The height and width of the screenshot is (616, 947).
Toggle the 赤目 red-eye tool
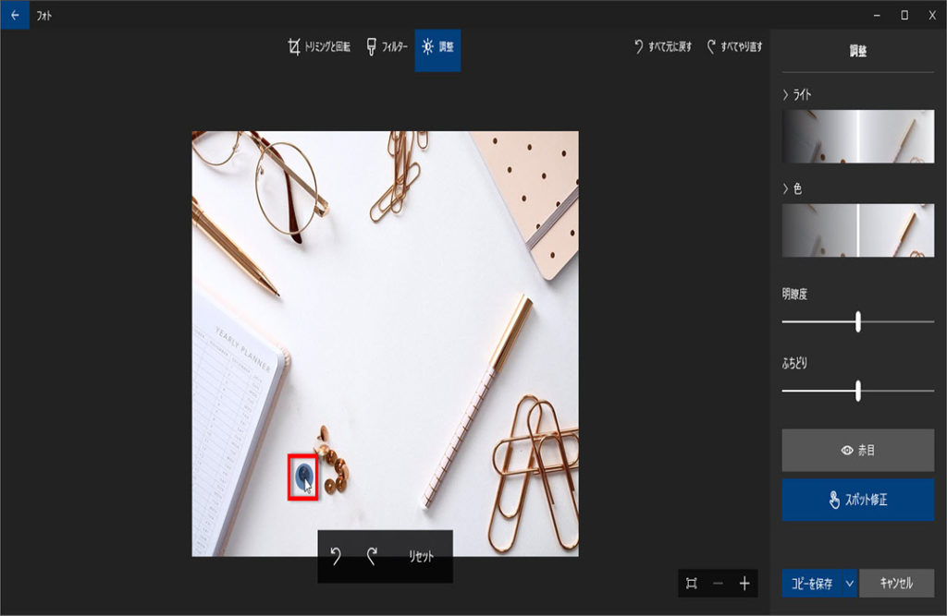pos(857,451)
